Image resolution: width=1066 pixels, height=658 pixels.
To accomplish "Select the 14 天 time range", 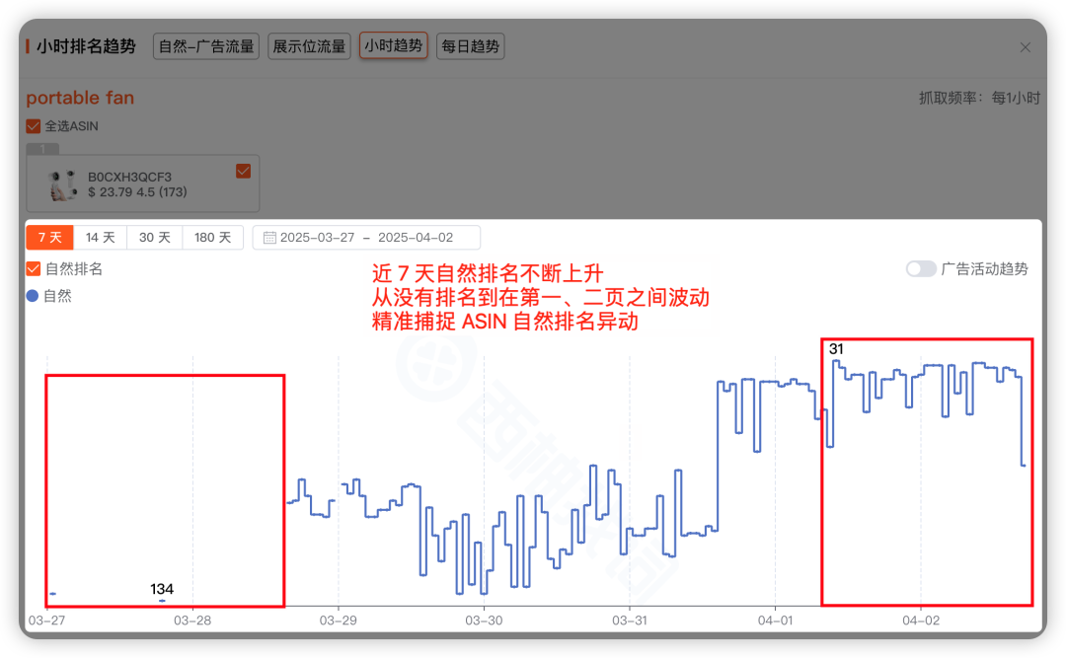I will [100, 237].
